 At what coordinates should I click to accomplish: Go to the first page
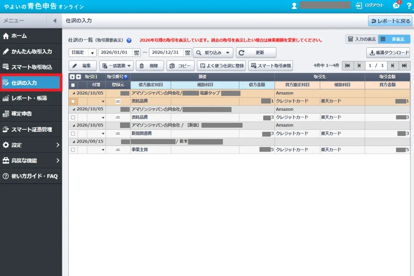point(347,66)
